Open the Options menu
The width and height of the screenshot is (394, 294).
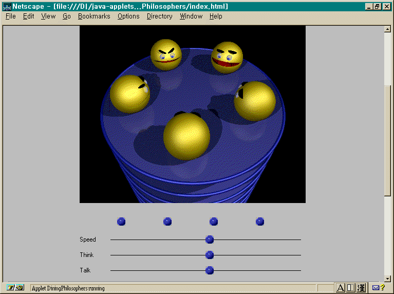coord(128,16)
